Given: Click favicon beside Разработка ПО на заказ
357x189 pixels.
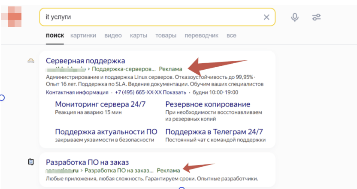Looking at the screenshot, I should tap(31, 162).
